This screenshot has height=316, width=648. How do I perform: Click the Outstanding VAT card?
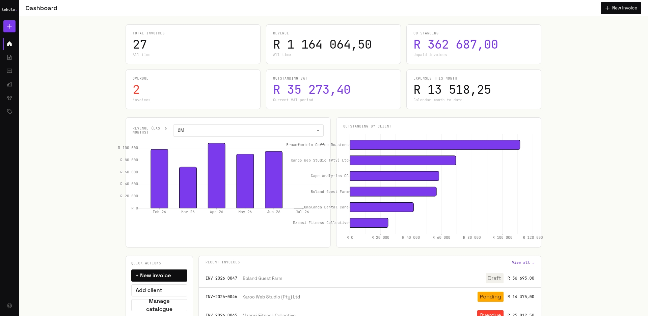point(333,89)
